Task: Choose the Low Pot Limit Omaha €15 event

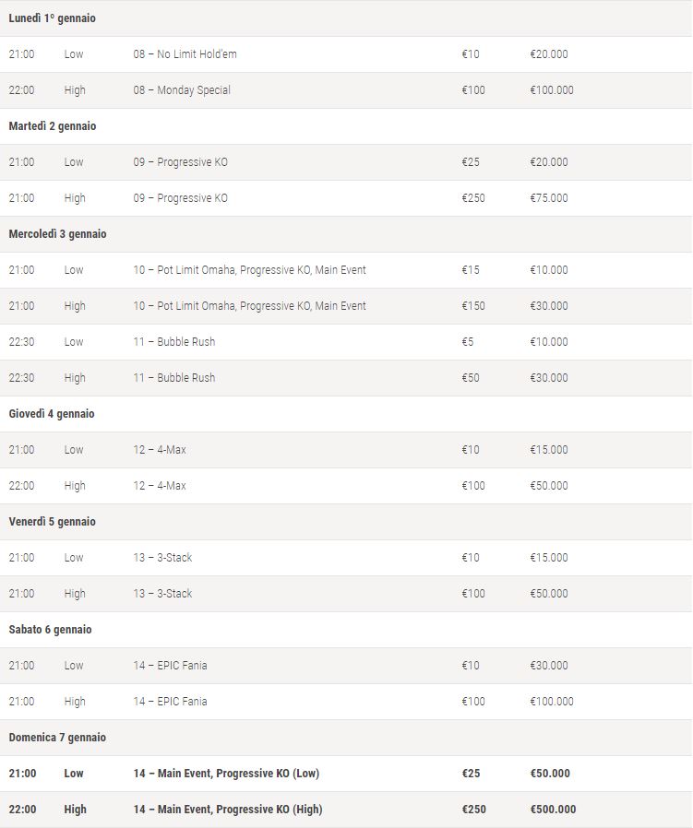Action: click(x=346, y=270)
